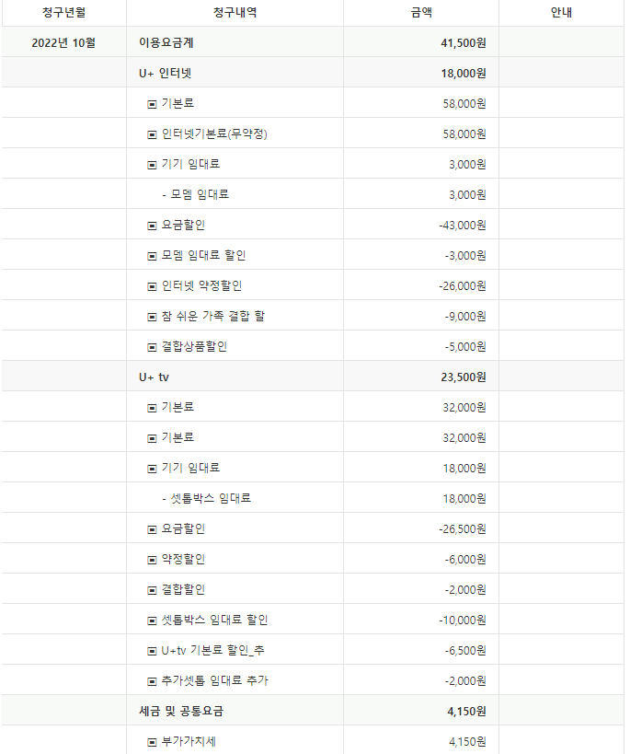Click the 청구내역 column header
The width and height of the screenshot is (630, 754).
click(235, 13)
